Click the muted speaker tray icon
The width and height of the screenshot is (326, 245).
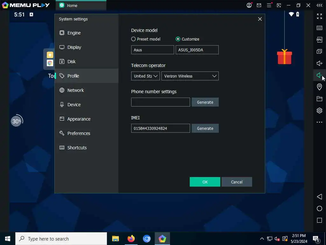tap(277, 239)
